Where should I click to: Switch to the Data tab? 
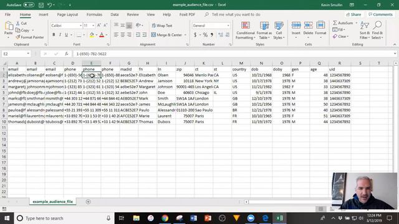[x=115, y=14]
